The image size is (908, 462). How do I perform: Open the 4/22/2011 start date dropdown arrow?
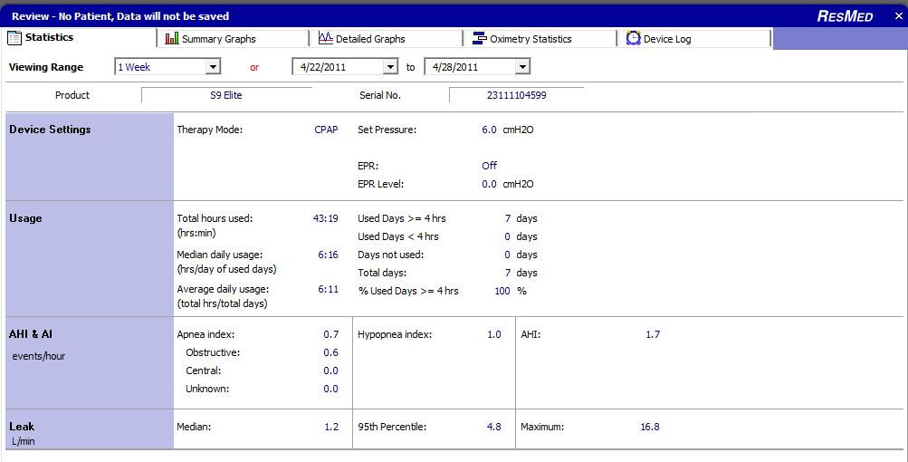click(x=391, y=67)
